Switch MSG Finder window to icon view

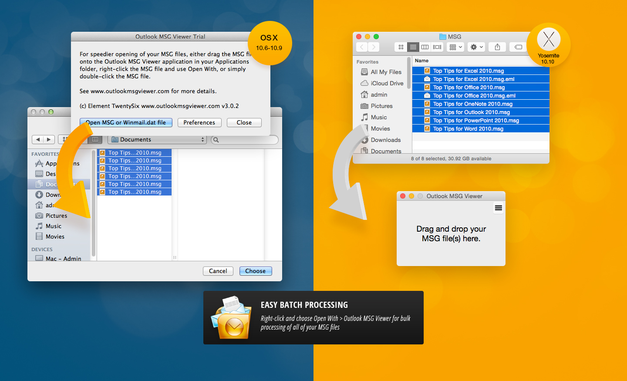point(401,47)
